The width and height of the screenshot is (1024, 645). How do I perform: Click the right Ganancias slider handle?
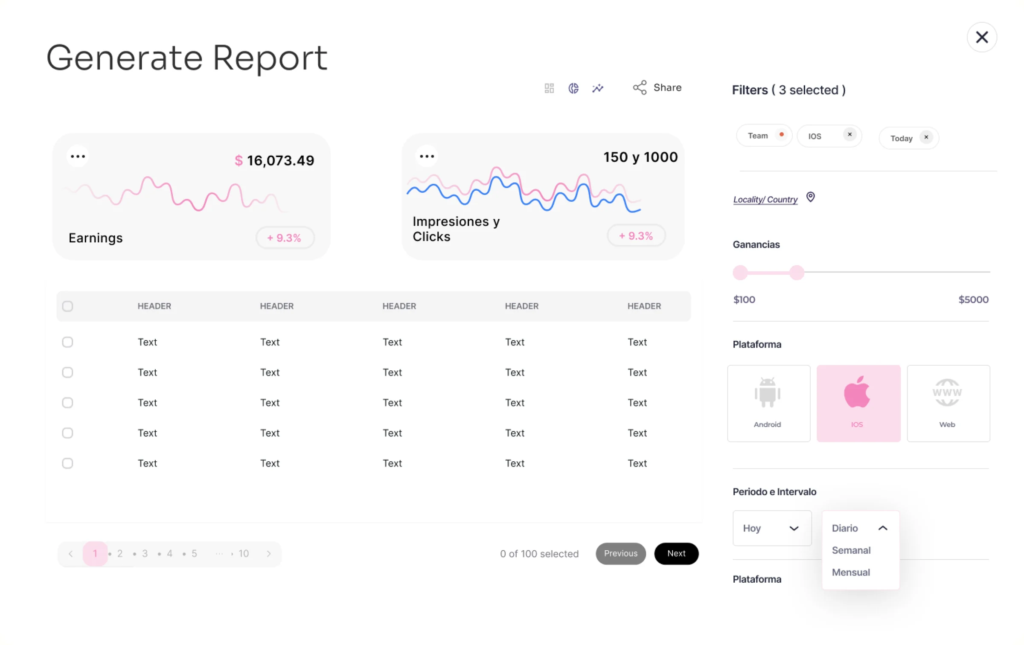796,273
